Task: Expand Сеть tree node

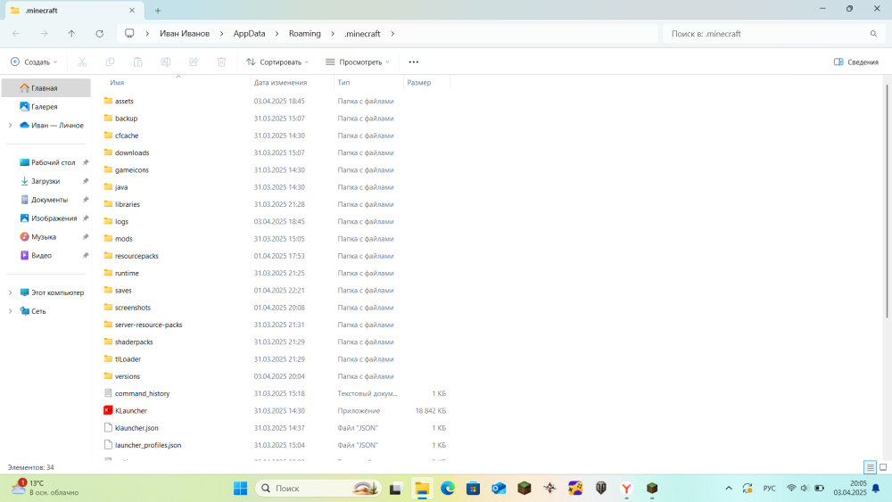Action: click(10, 311)
